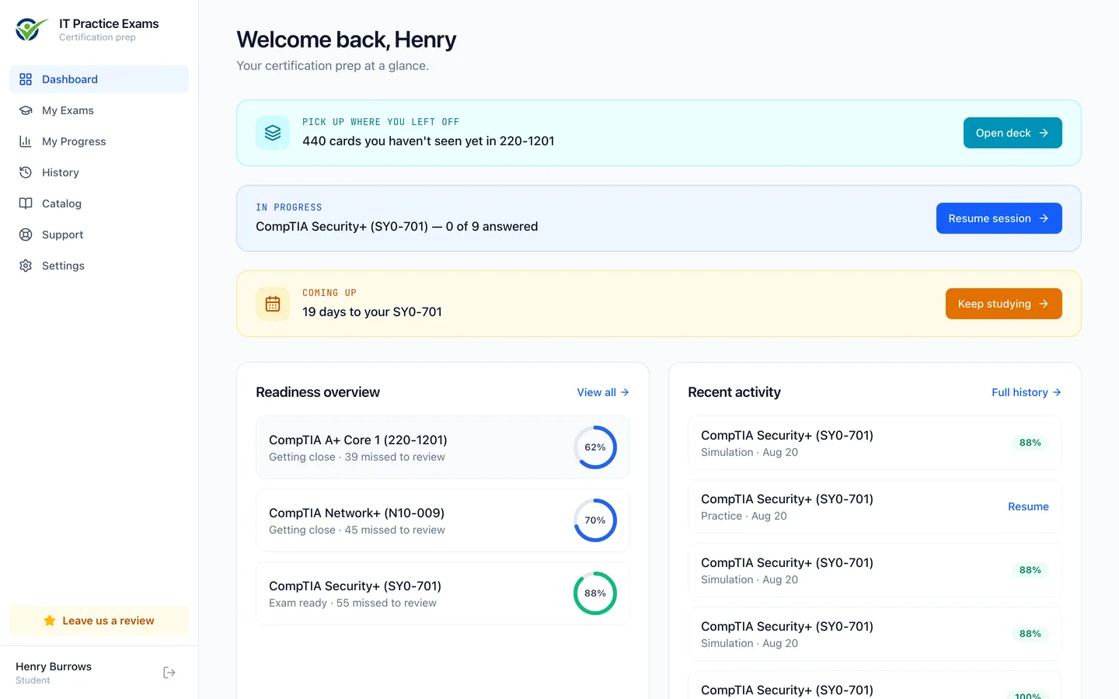Click the Open deck button
1119x699 pixels.
(1013, 133)
